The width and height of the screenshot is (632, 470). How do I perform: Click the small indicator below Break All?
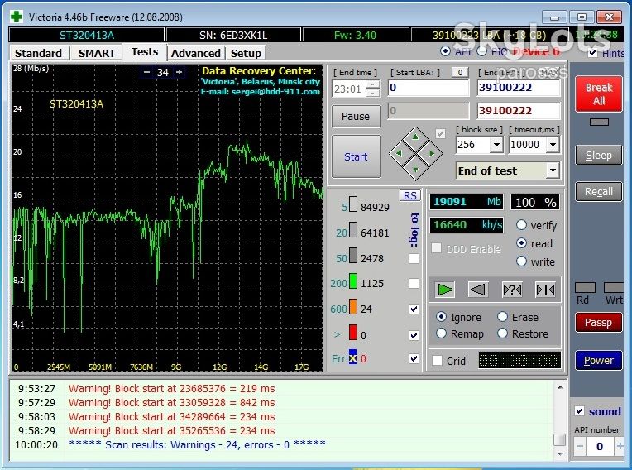(x=599, y=122)
